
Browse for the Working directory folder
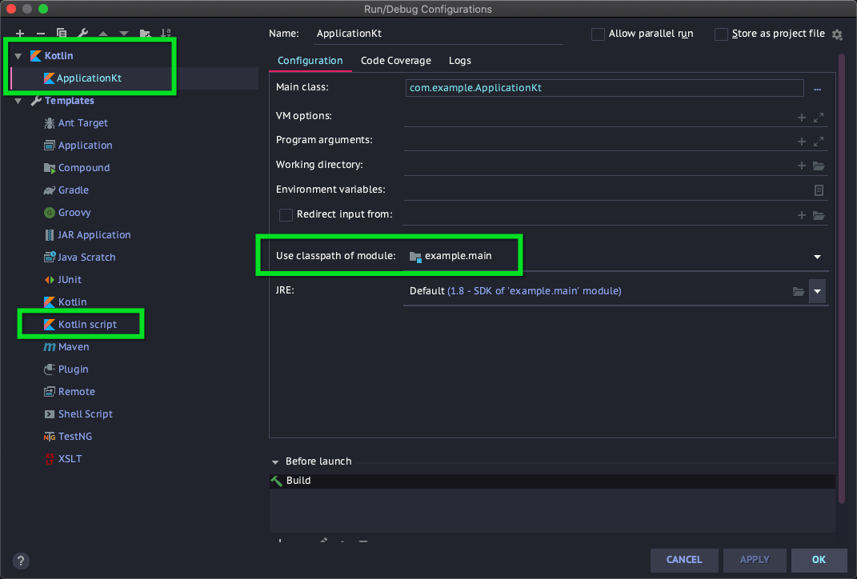click(x=819, y=166)
